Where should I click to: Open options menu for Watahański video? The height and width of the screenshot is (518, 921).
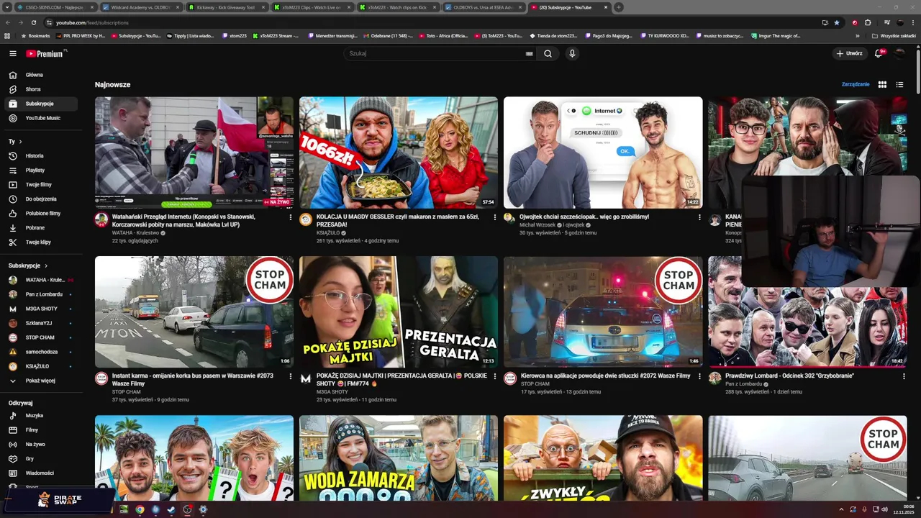[x=291, y=217]
